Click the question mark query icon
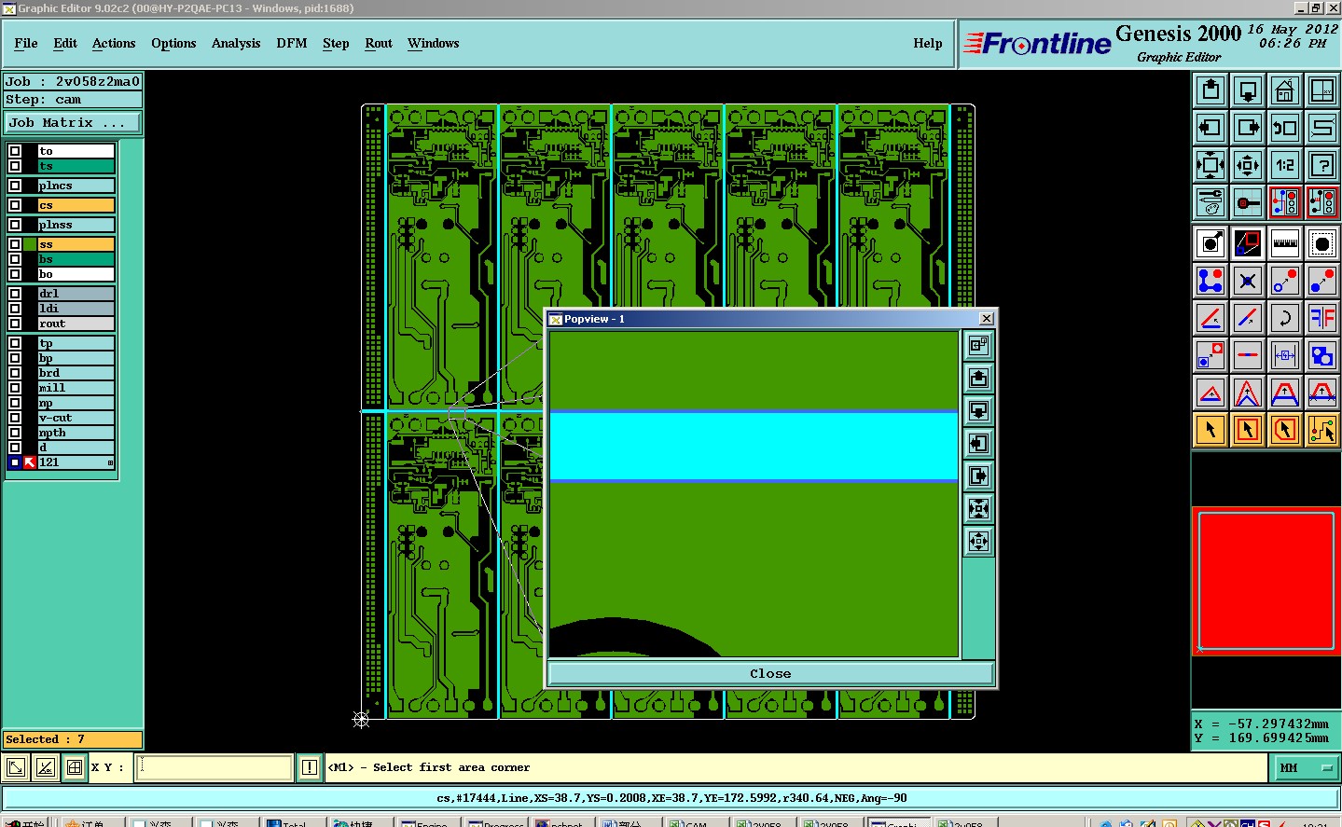Viewport: 1342px width, 827px height. 1322,165
